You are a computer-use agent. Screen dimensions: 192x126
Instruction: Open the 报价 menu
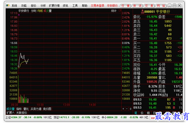click(34, 5)
